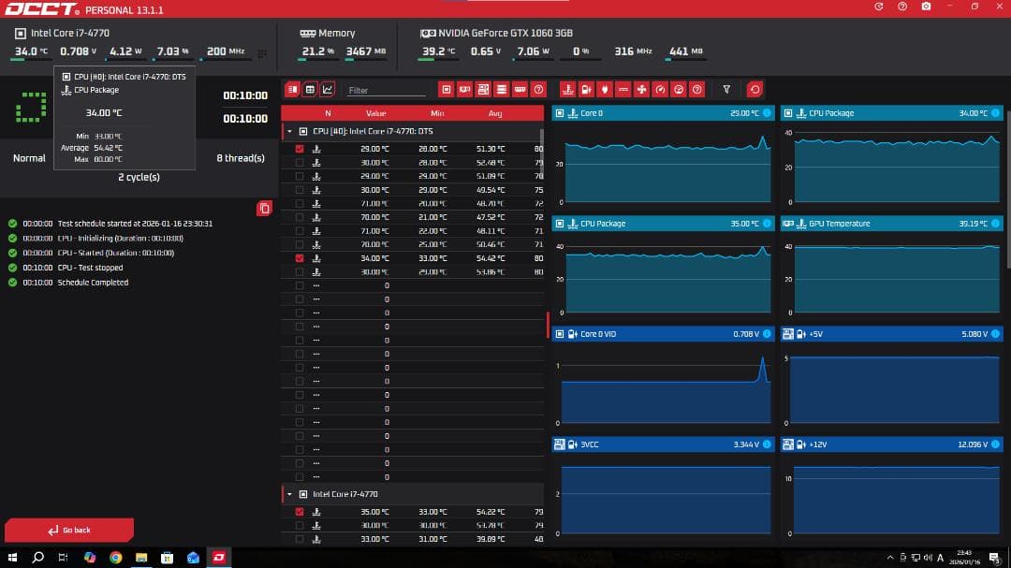Expand the system info grid next to 200 MHz
This screenshot has width=1011, height=568.
click(x=261, y=52)
